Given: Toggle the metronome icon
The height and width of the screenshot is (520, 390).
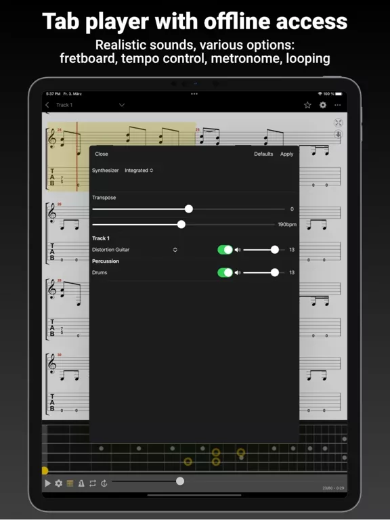Looking at the screenshot, I should click(x=81, y=483).
